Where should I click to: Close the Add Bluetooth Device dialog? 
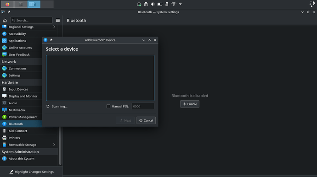(x=155, y=40)
